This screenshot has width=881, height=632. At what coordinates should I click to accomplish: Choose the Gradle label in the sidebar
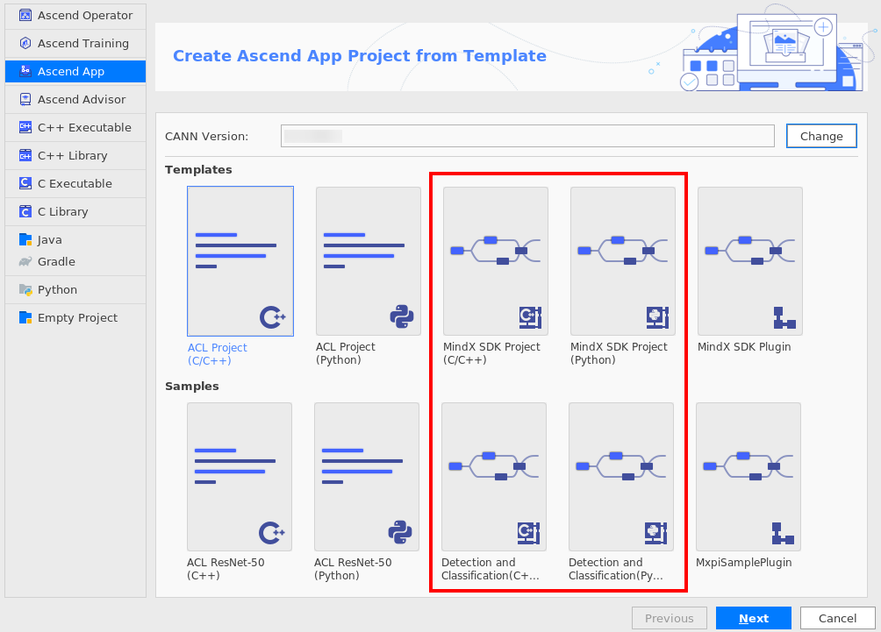(x=56, y=261)
